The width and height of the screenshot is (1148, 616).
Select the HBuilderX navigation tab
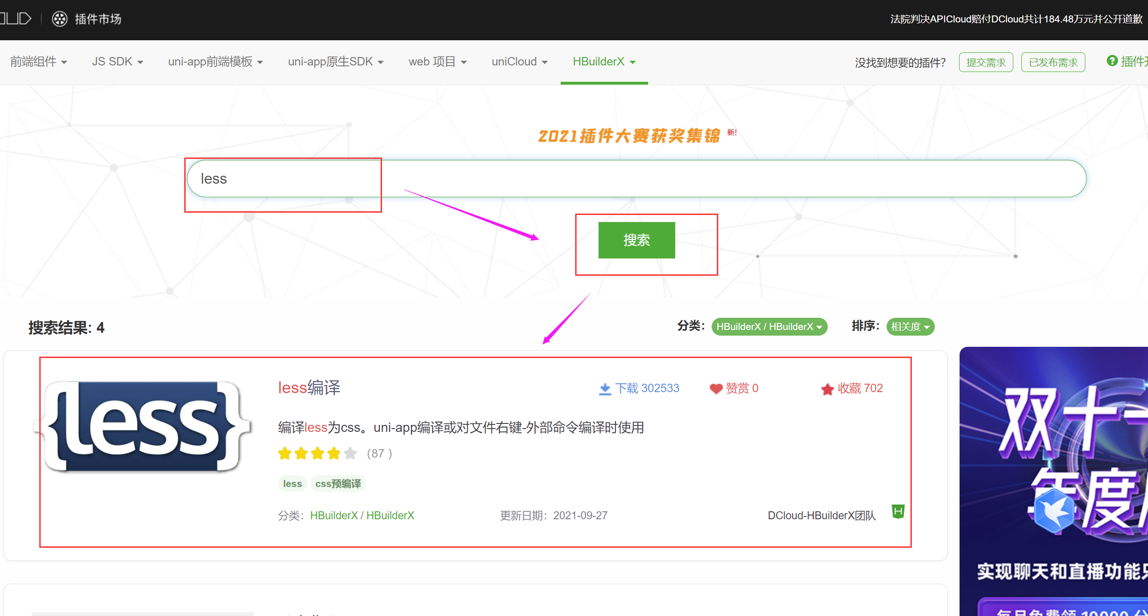pyautogui.click(x=604, y=62)
